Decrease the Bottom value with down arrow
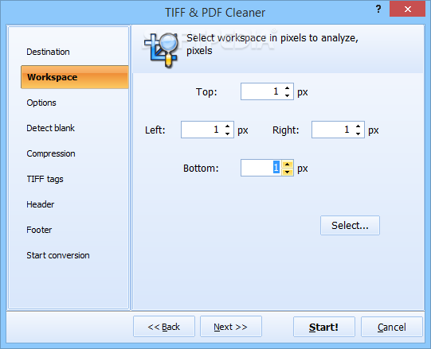 (x=288, y=172)
